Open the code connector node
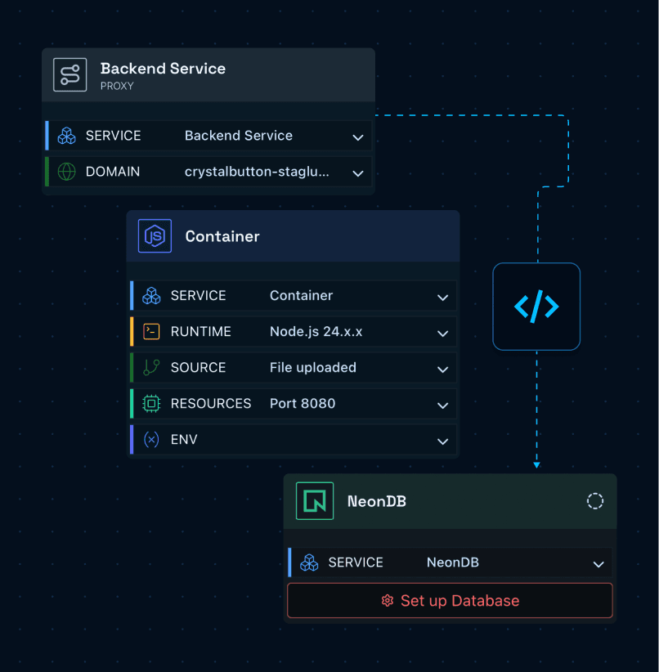This screenshot has height=672, width=659. pos(536,307)
